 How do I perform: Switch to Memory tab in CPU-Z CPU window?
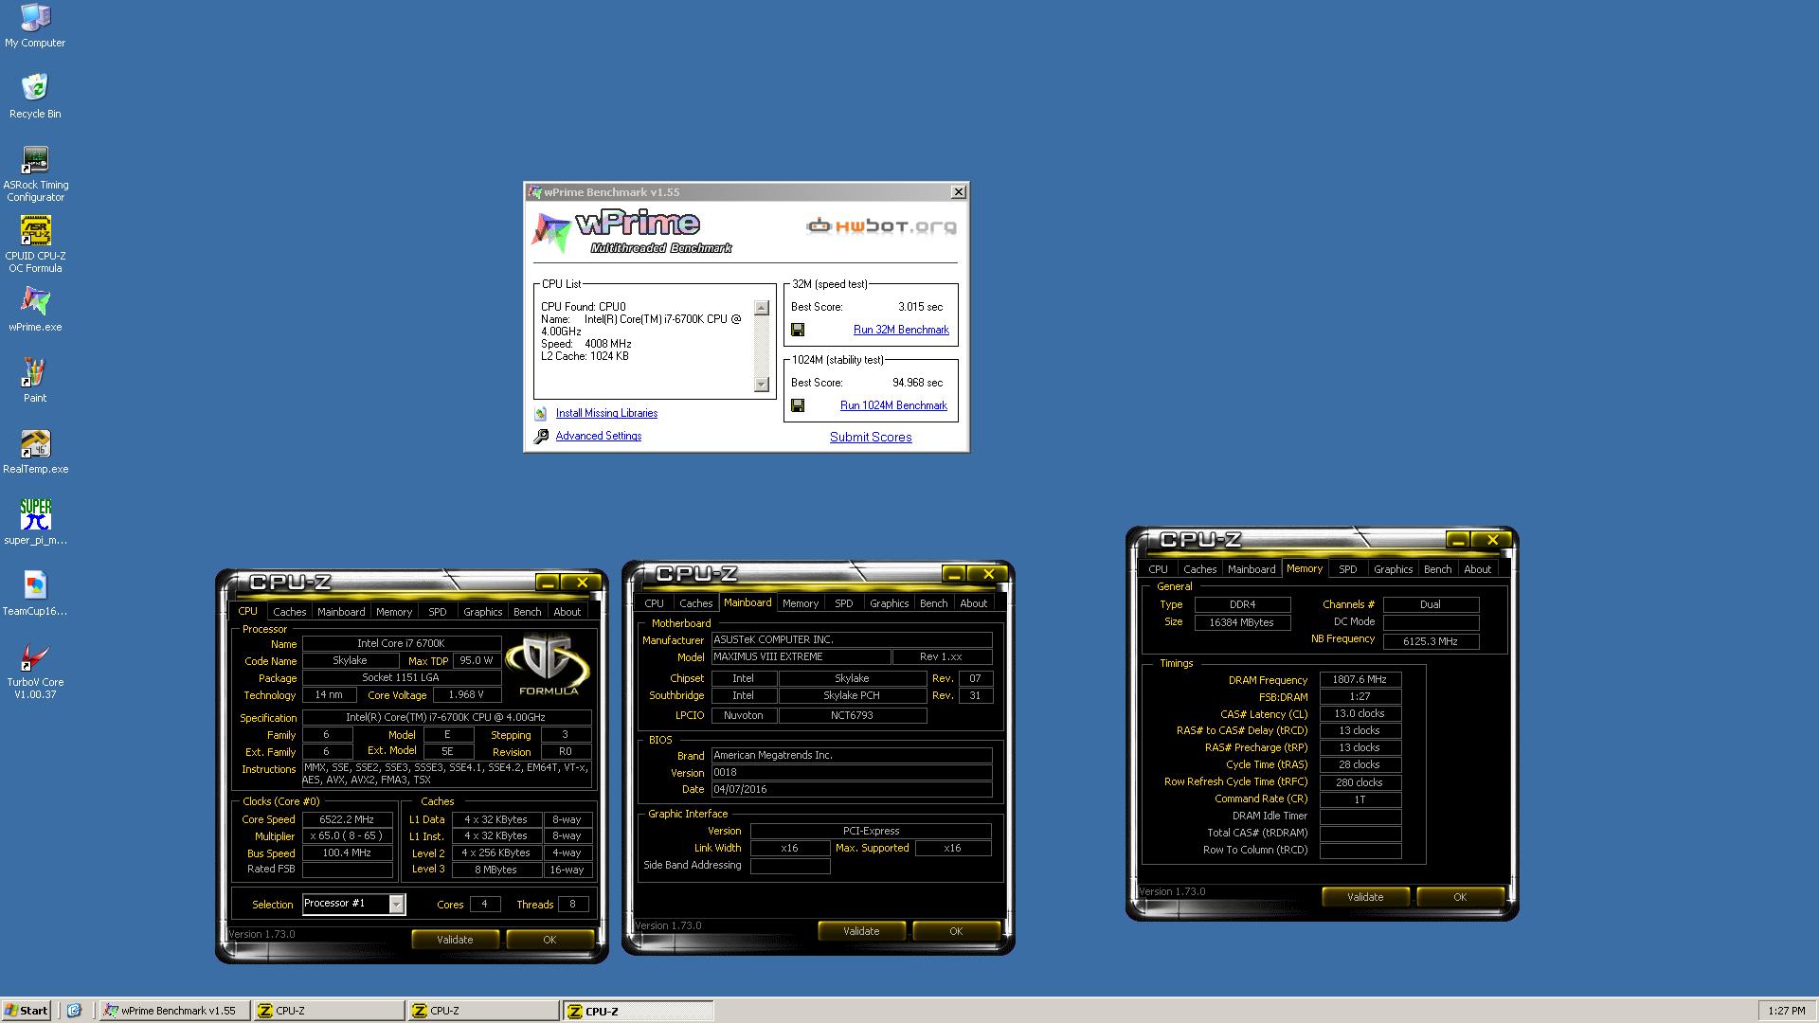pos(394,612)
